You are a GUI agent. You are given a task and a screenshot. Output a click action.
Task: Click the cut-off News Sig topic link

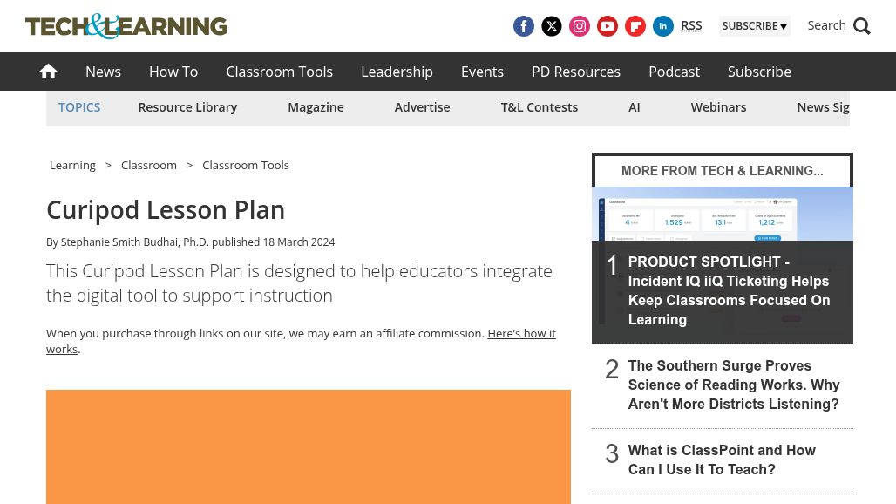pos(823,107)
